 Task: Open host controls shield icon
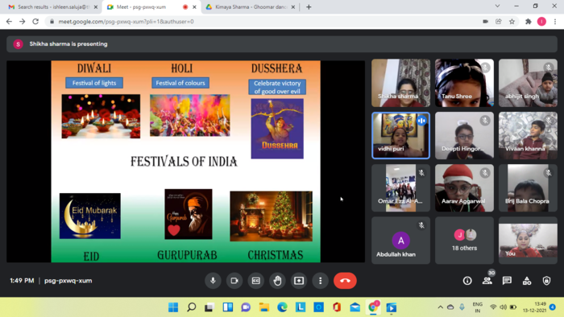point(546,281)
